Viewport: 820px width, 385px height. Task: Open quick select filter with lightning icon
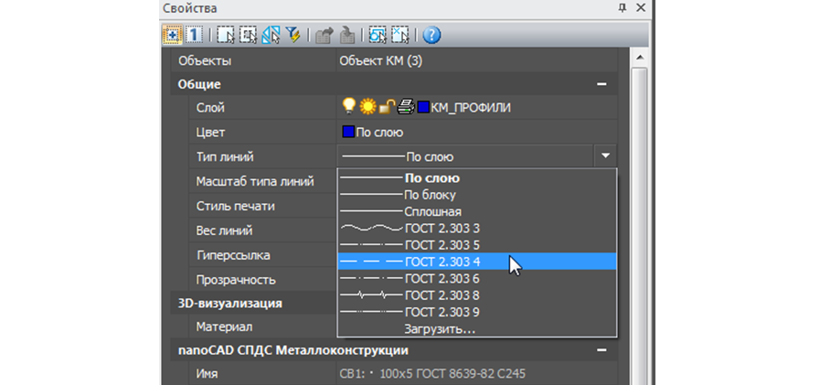click(x=293, y=35)
